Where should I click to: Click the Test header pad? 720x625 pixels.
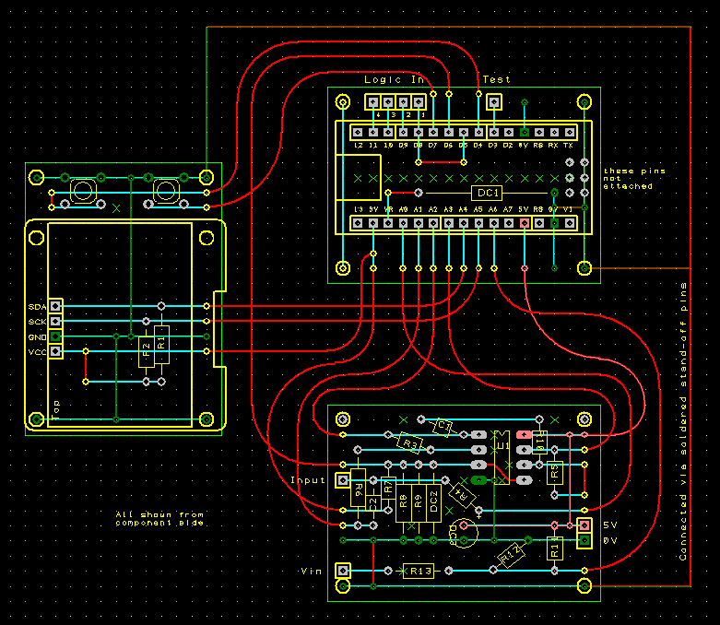(x=493, y=102)
